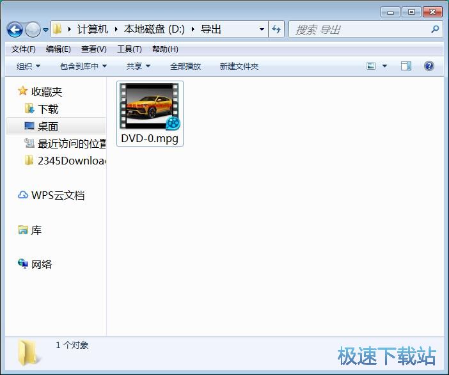The height and width of the screenshot is (375, 449).
Task: Select 库 in the navigation pane
Action: point(36,230)
